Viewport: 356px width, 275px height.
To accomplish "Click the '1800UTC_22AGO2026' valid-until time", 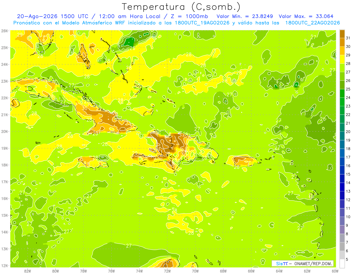I will point(312,23).
